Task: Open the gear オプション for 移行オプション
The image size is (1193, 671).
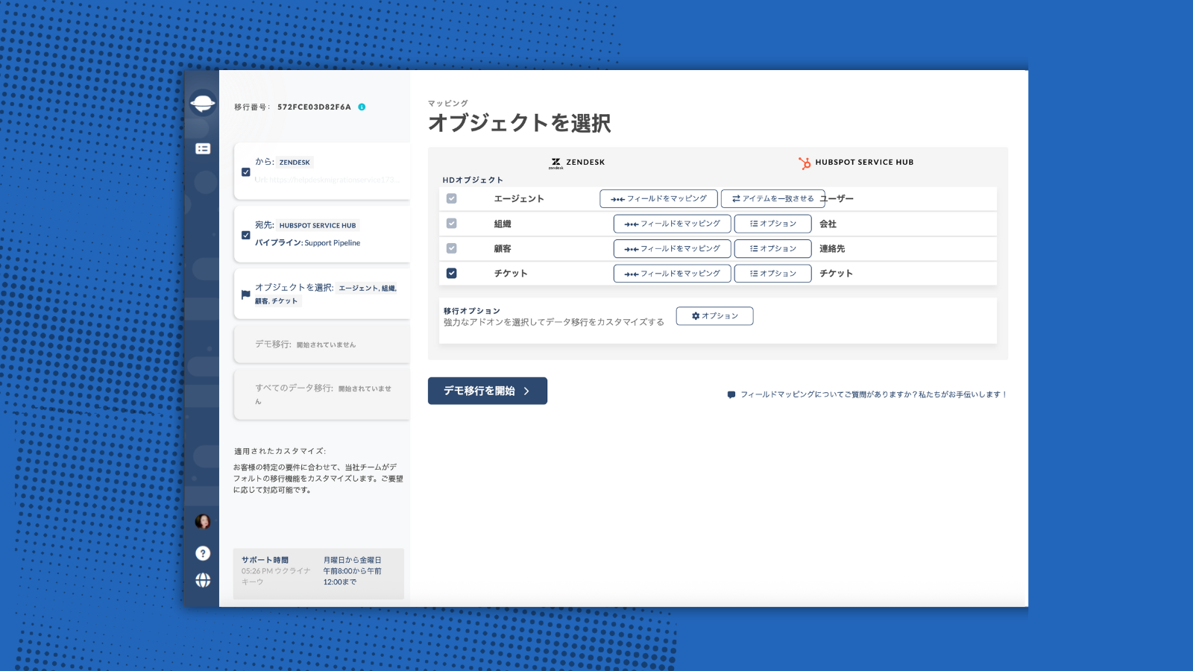Action: (714, 315)
